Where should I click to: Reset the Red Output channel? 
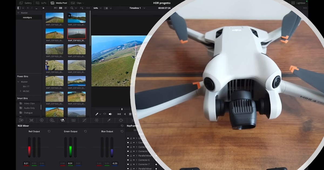coord(49,131)
